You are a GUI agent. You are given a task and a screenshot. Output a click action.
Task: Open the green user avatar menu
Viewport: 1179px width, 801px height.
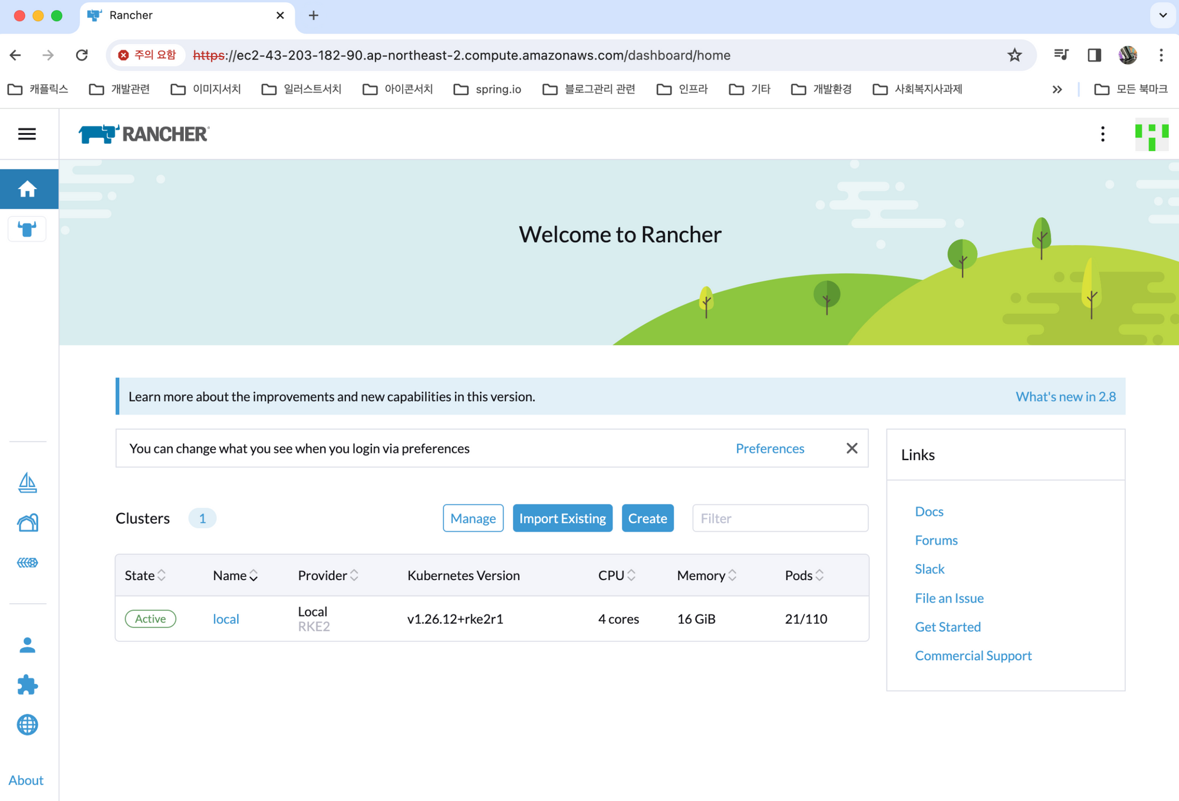tap(1151, 134)
